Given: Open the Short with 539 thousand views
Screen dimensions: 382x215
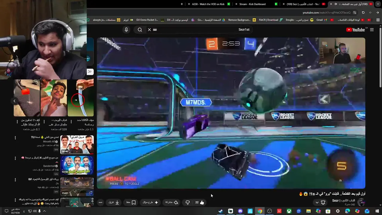Looking at the screenshot, I should 54,98.
